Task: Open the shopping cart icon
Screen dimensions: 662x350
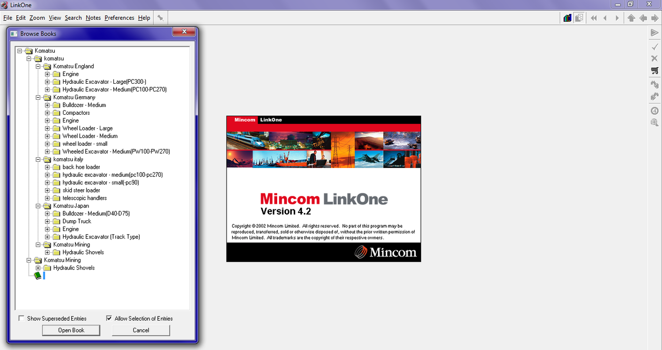Action: pyautogui.click(x=655, y=70)
